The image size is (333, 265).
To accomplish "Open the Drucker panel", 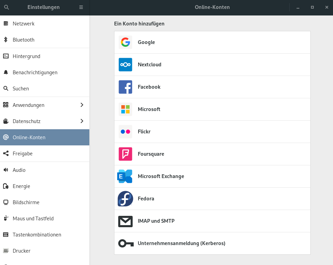I will point(45,251).
